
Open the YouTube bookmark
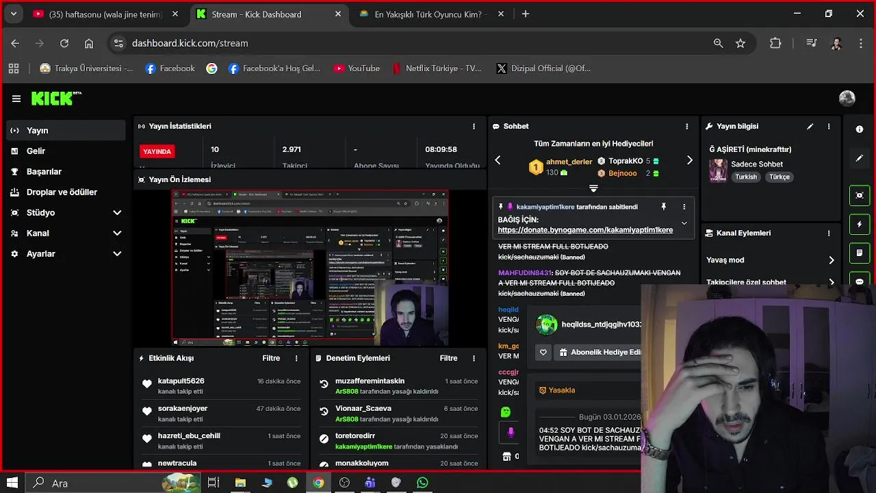click(357, 68)
